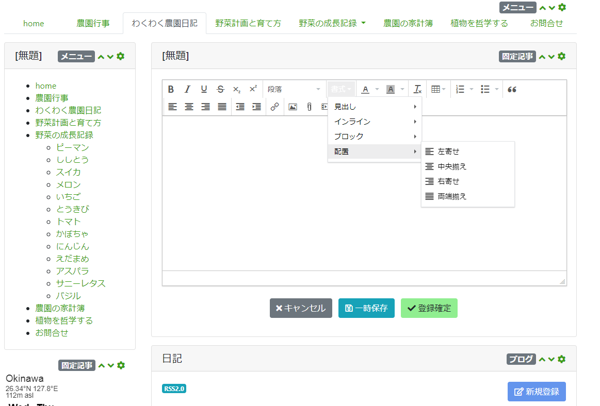Open settings gear of the sidebar 固定記事 frame
Viewport: 600px width, 406px height.
pyautogui.click(x=121, y=365)
